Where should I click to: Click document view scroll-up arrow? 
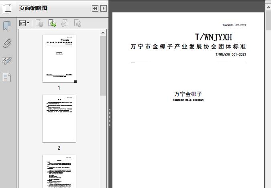click(x=269, y=8)
